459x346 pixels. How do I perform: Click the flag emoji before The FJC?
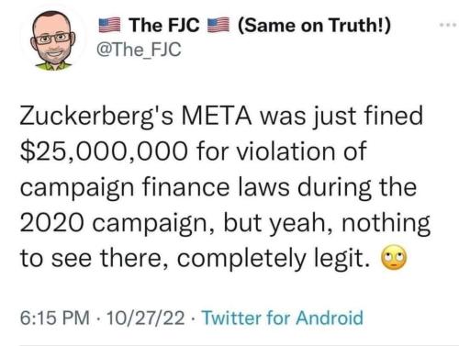(109, 26)
